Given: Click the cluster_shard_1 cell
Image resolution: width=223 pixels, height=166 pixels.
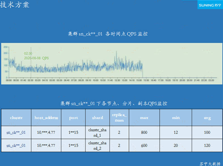Looking at the screenshot, I should click(97, 133).
